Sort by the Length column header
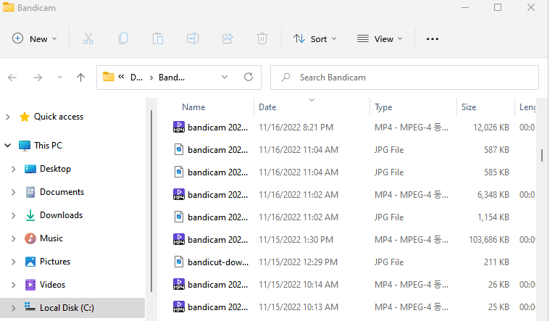The height and width of the screenshot is (321, 555). point(526,107)
